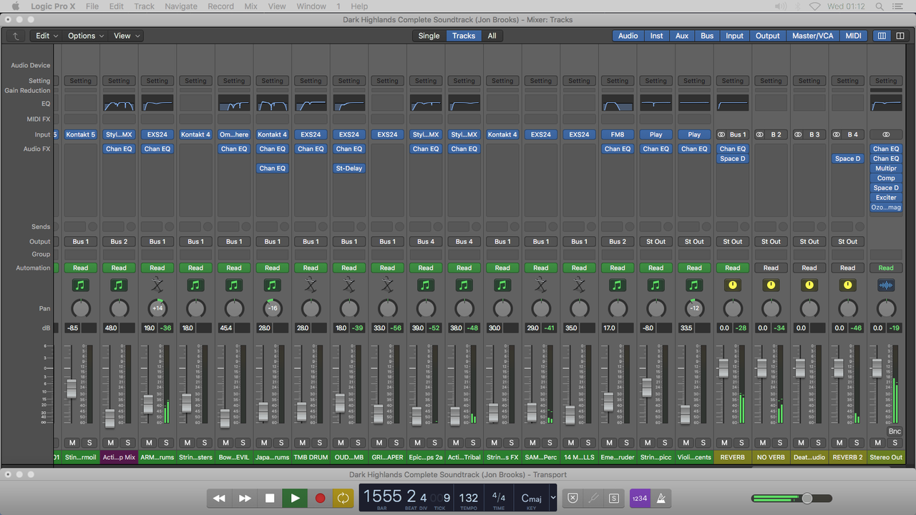The height and width of the screenshot is (515, 916).
Task: Click the pan knob showing +14
Action: pos(157,308)
